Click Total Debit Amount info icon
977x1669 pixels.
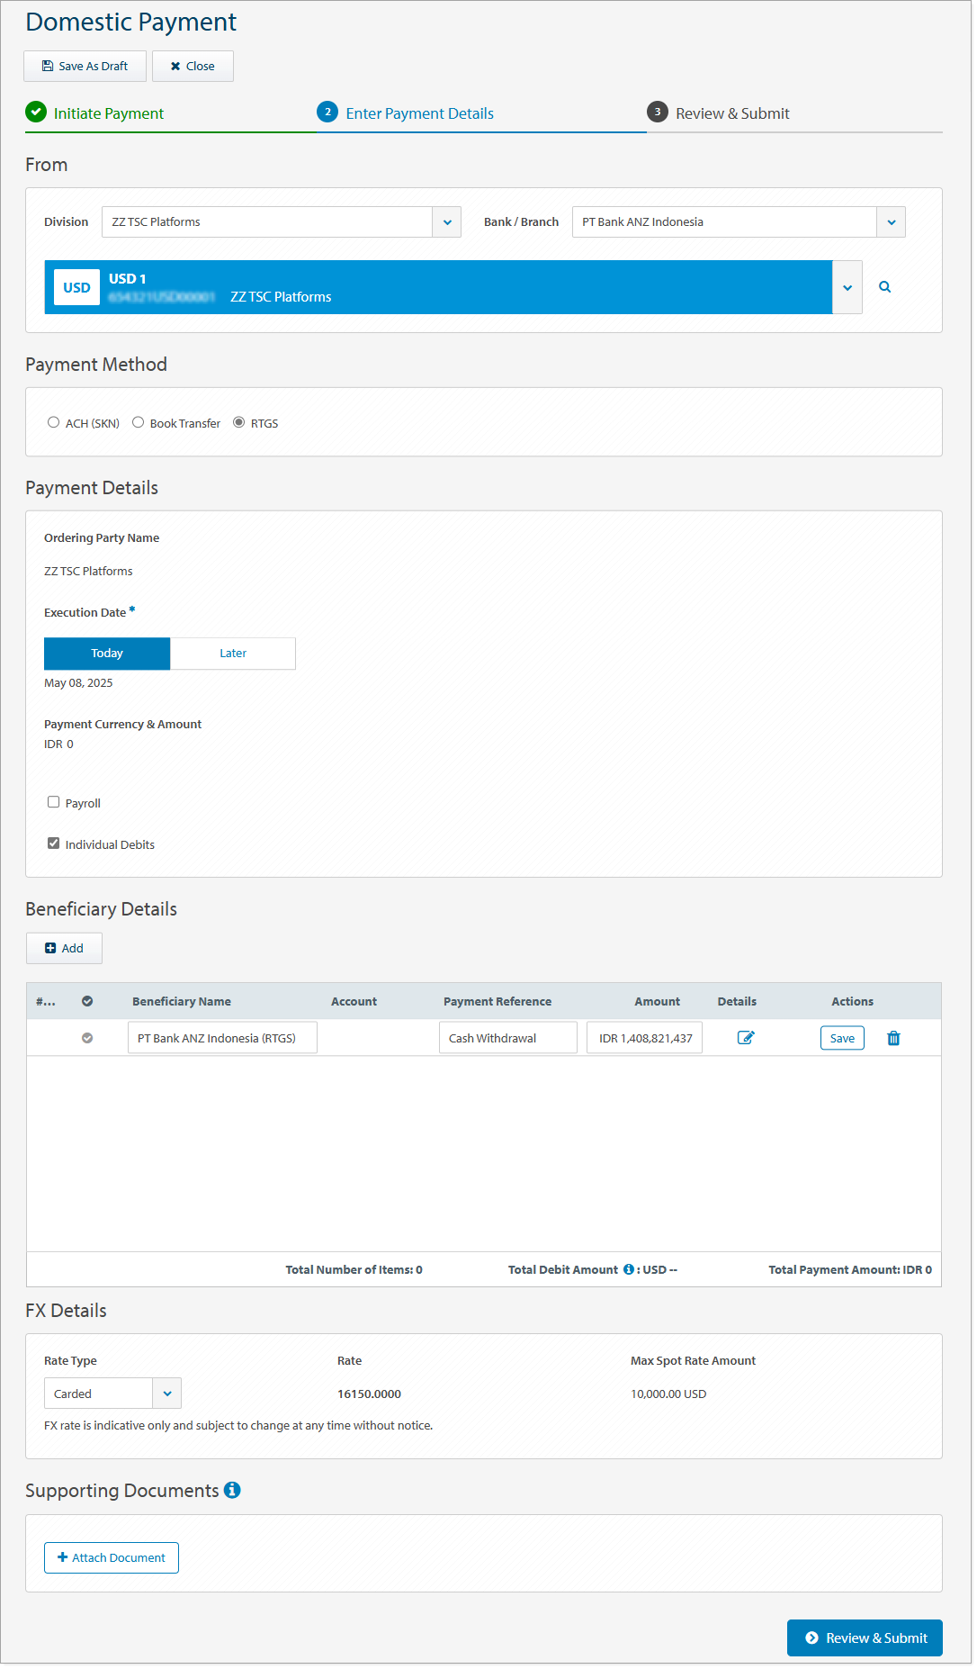[x=628, y=1269]
